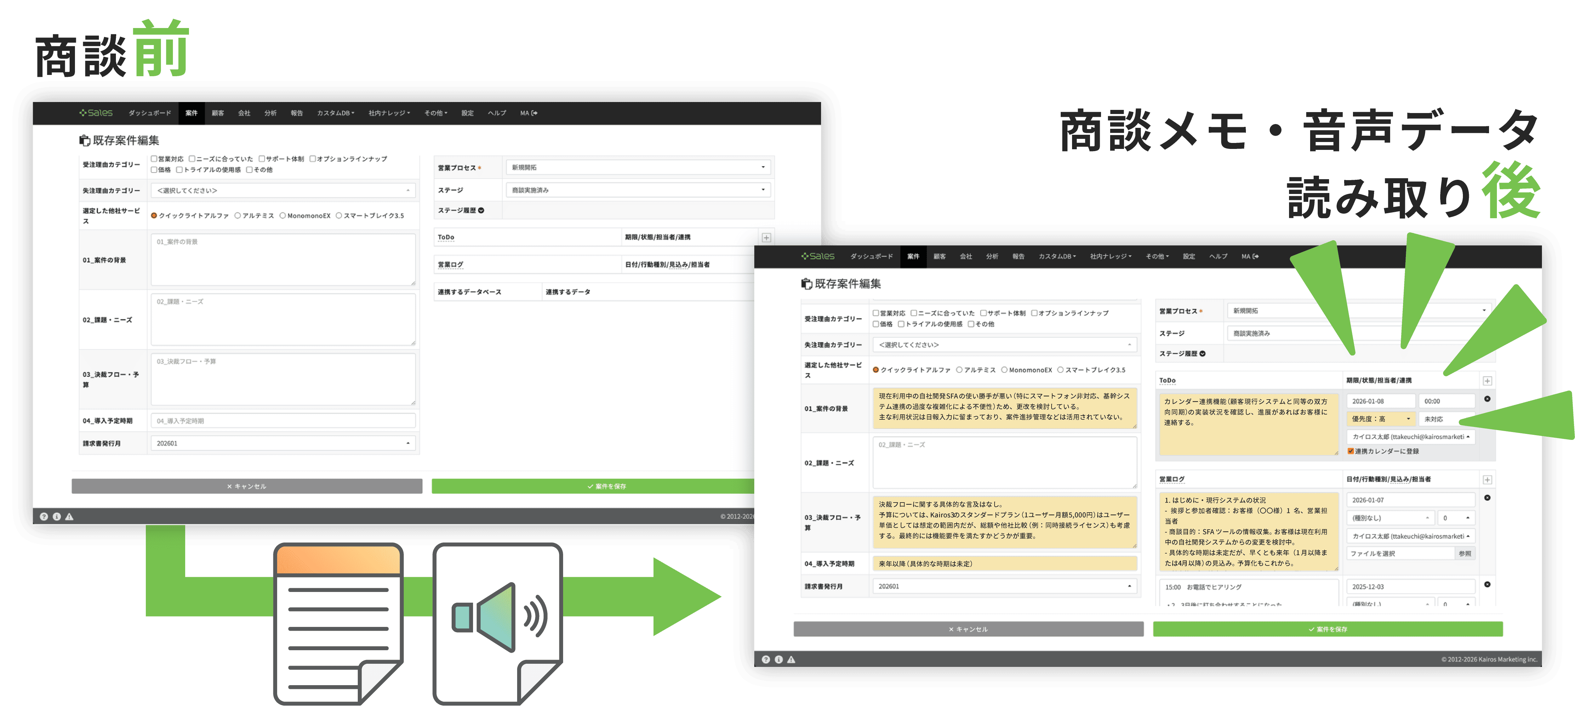Check 価格 checkbox in left window
The width and height of the screenshot is (1575, 722).
click(154, 170)
